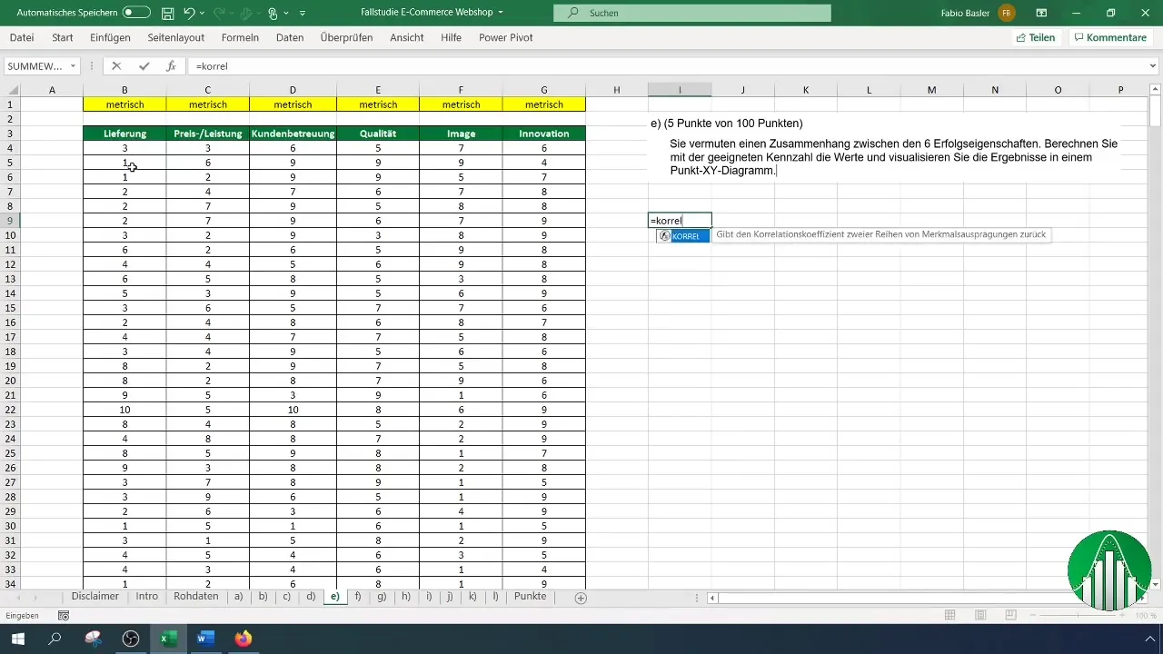Image resolution: width=1163 pixels, height=654 pixels.
Task: Open the Formeln ribbon tab
Action: 240,38
